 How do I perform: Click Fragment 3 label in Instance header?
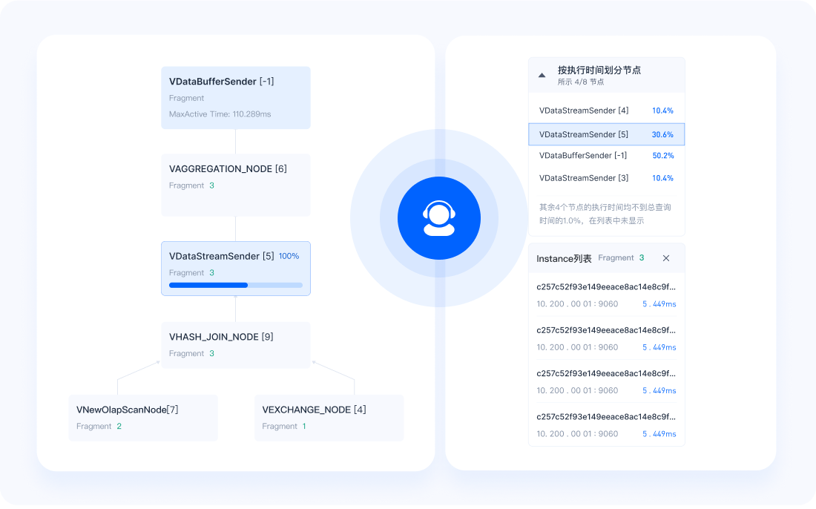coord(621,258)
